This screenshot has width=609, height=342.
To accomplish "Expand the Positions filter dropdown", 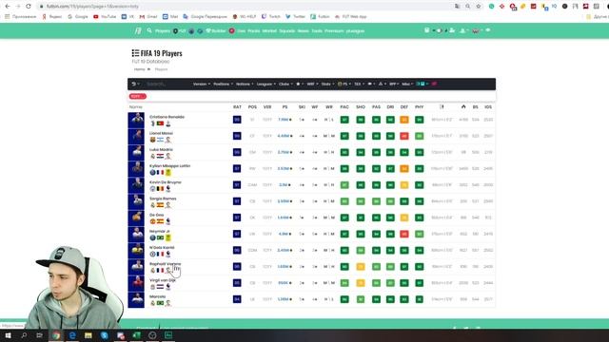I will point(223,84).
